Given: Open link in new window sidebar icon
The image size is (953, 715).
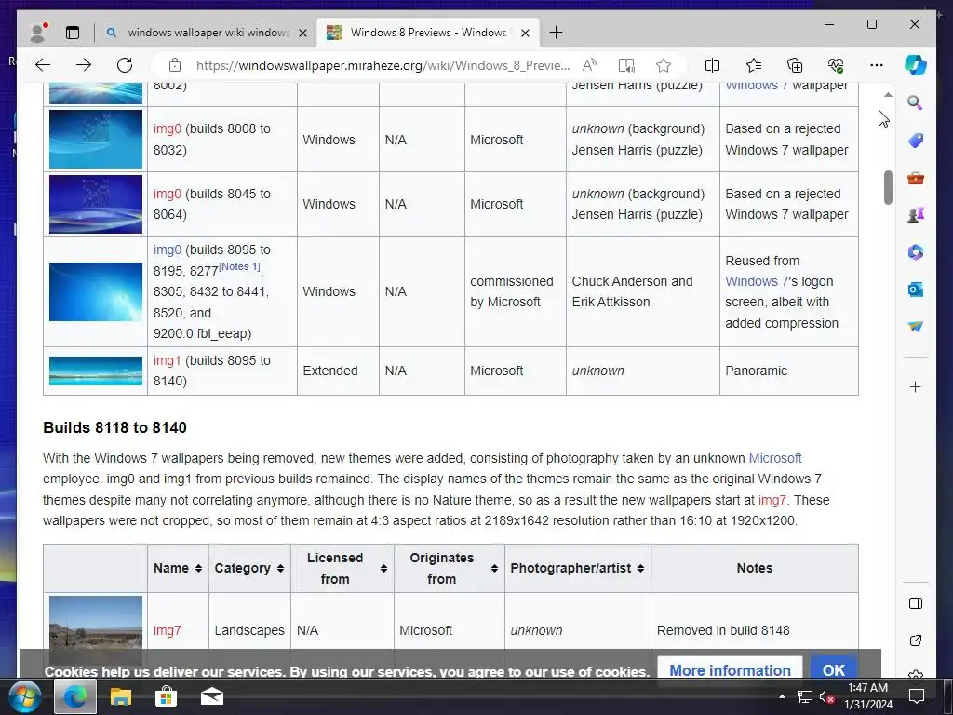Looking at the screenshot, I should pos(916,641).
